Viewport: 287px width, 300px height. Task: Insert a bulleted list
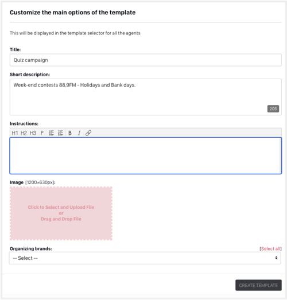(51, 133)
